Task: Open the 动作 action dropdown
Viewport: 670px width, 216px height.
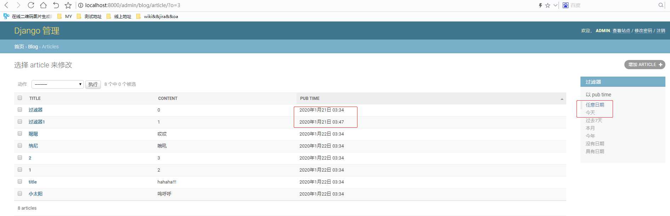Action: coord(58,84)
